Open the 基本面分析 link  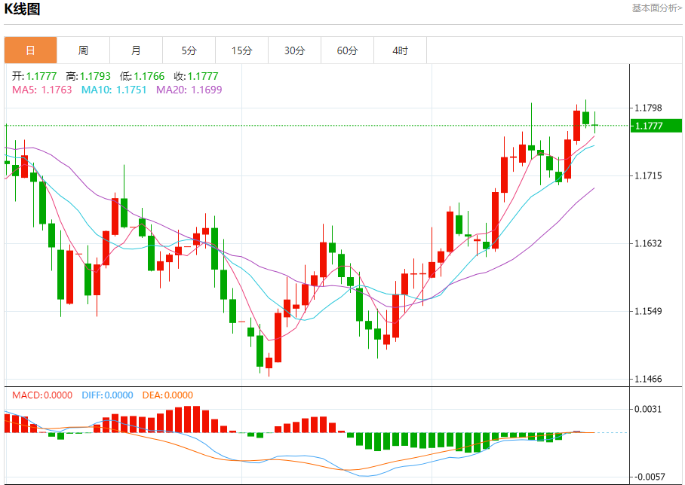[656, 8]
